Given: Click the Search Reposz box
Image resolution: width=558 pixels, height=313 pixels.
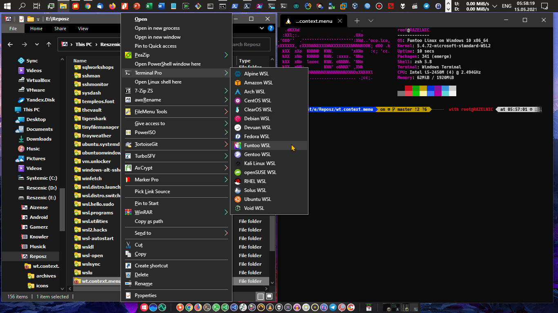Looking at the screenshot, I should click(x=252, y=44).
